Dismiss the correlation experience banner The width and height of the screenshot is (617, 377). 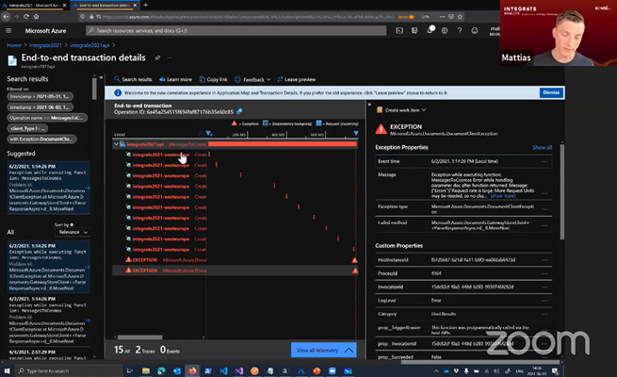click(551, 93)
